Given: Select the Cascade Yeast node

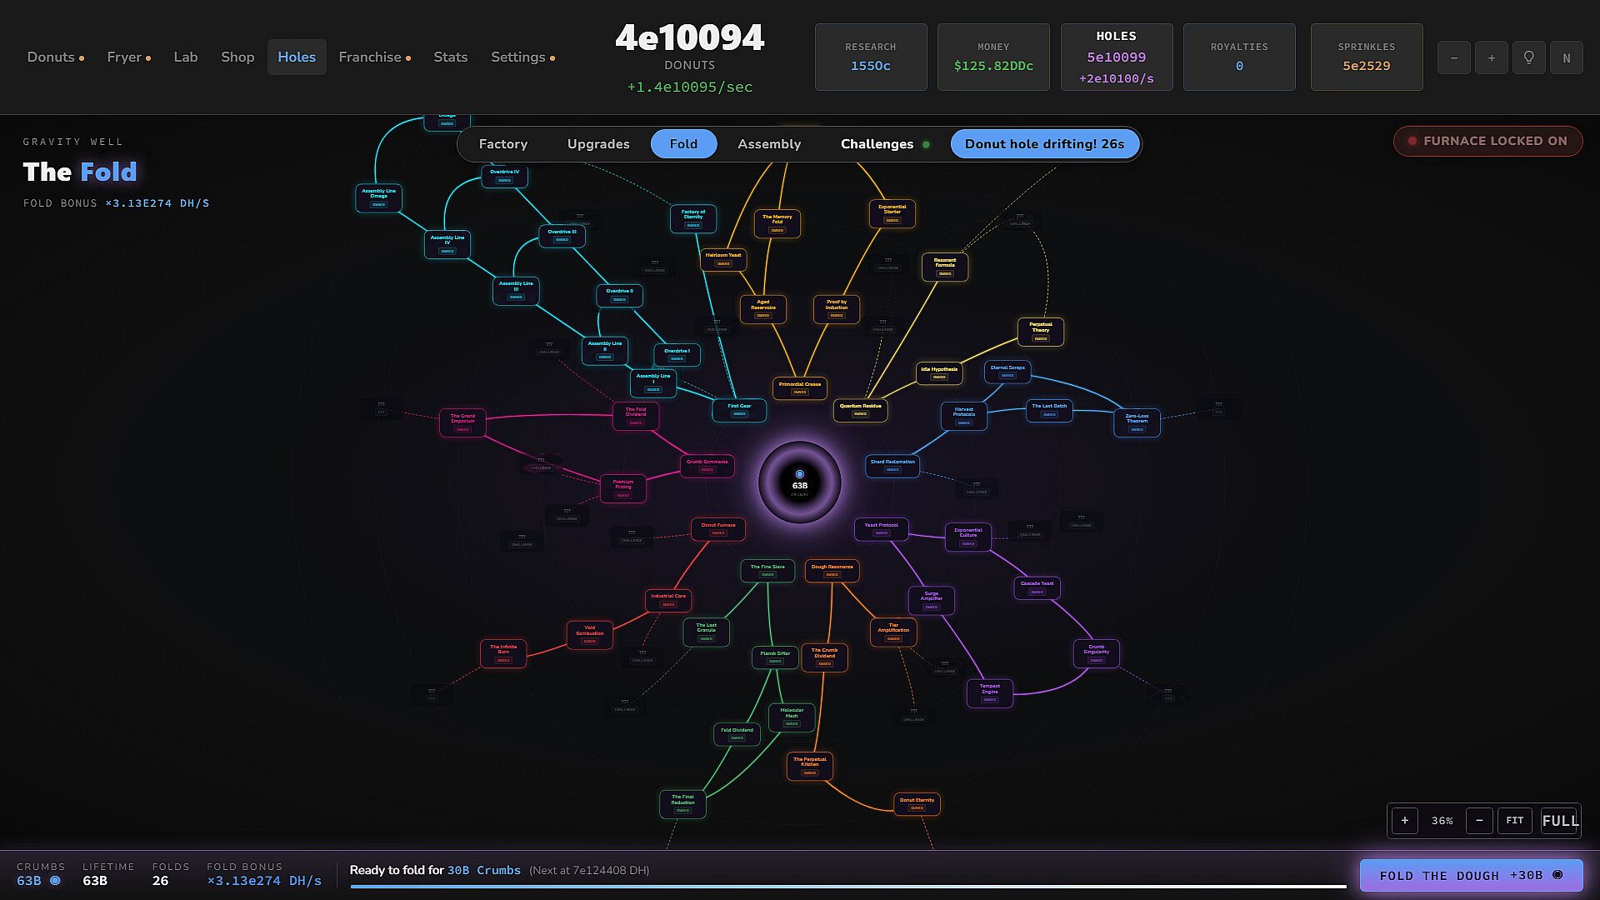Looking at the screenshot, I should pyautogui.click(x=1037, y=587).
